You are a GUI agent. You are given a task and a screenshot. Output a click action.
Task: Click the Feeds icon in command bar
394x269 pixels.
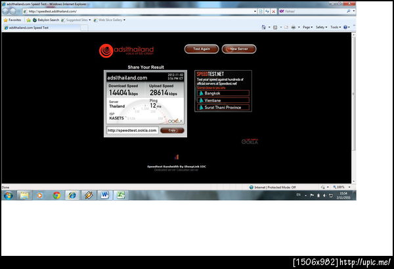[275, 27]
